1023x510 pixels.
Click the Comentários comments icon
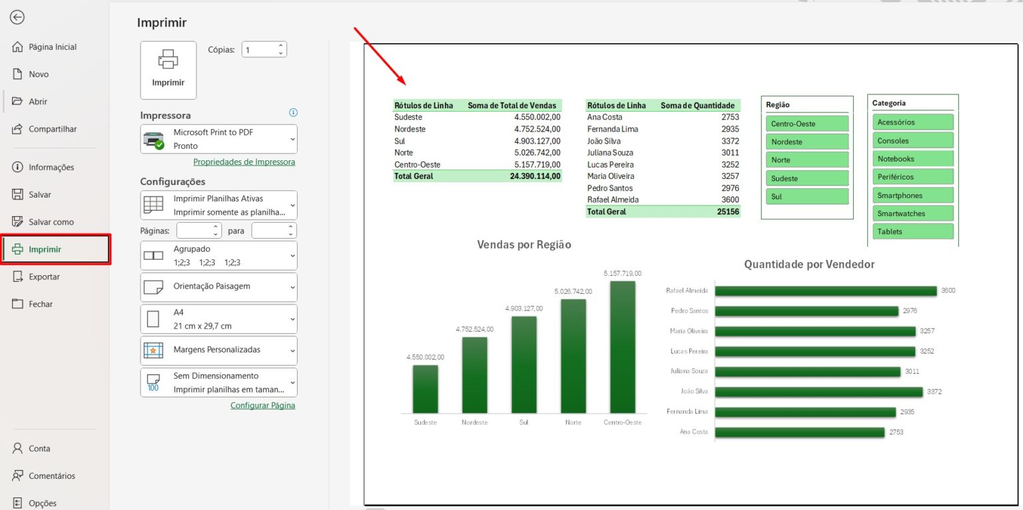pyautogui.click(x=17, y=475)
